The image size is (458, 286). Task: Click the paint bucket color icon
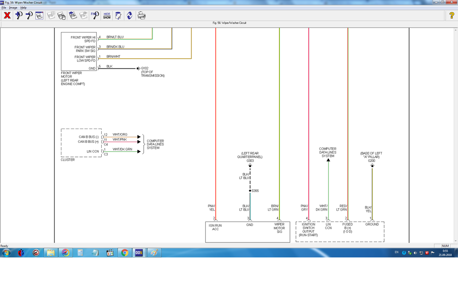[118, 16]
